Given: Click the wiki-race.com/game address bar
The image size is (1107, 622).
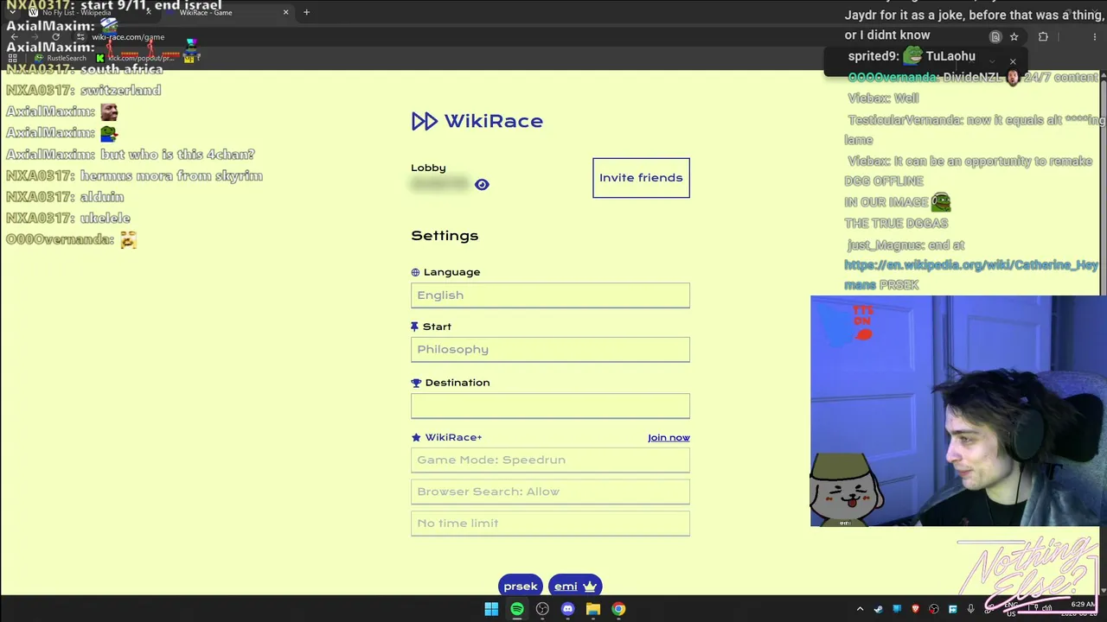Looking at the screenshot, I should pyautogui.click(x=128, y=37).
